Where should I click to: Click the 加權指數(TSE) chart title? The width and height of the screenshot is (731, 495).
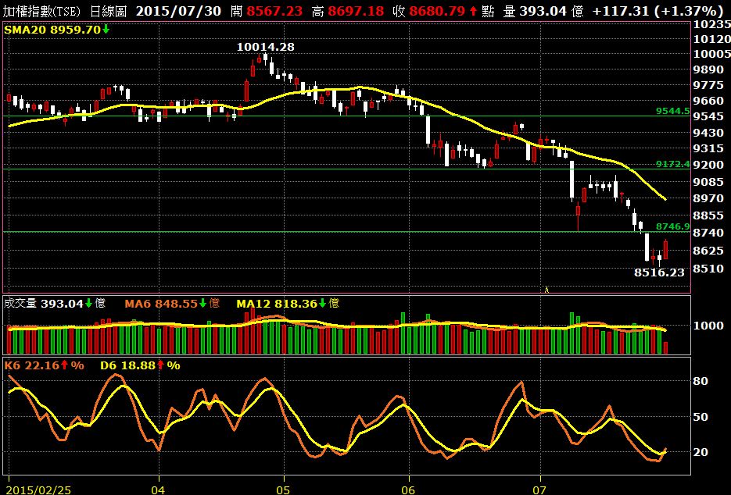click(x=41, y=11)
